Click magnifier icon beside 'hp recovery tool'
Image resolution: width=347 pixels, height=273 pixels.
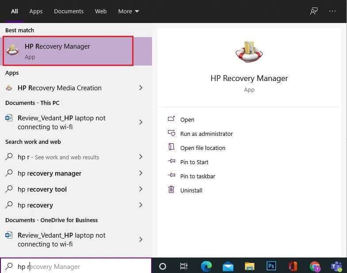point(9,189)
